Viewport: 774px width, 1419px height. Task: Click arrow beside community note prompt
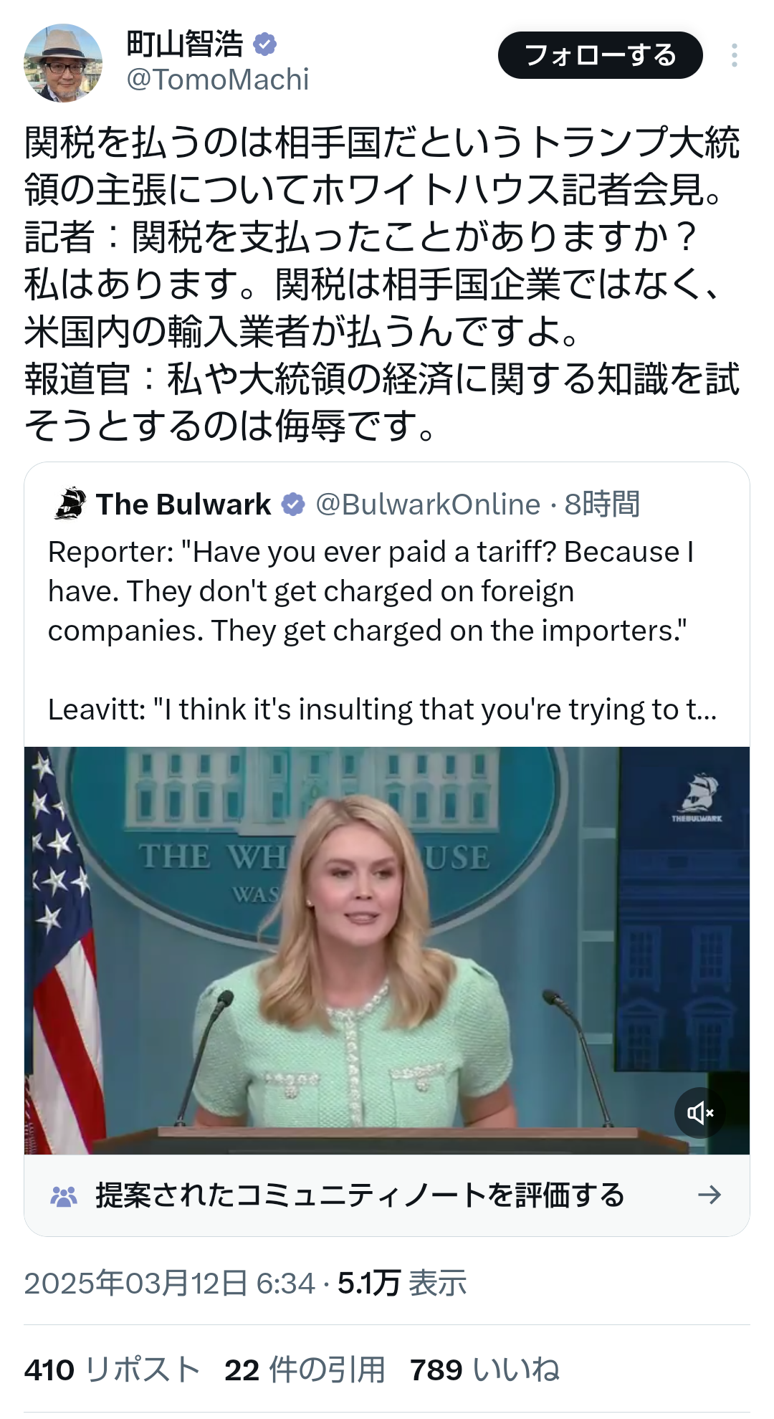tap(709, 1195)
